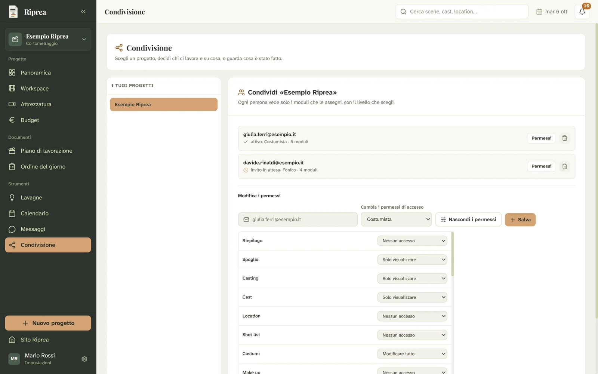The height and width of the screenshot is (374, 598).
Task: Click the Riprea logo icon
Action: 13,12
